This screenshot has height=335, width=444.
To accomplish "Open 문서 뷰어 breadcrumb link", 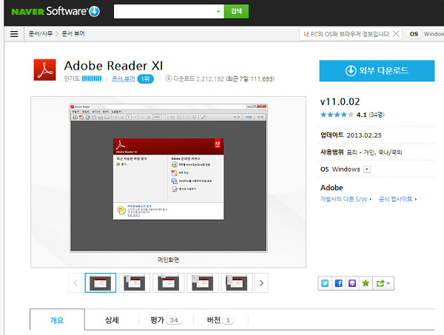I will [x=73, y=34].
